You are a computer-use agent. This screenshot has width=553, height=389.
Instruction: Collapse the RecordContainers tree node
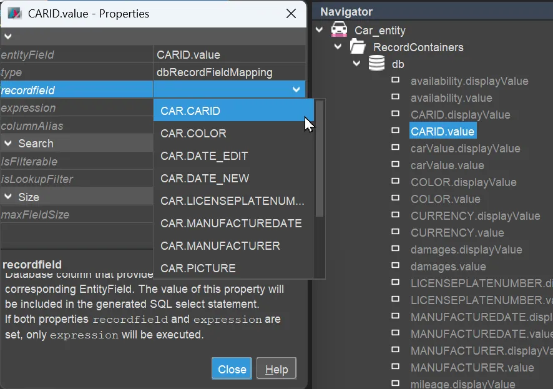[338, 47]
